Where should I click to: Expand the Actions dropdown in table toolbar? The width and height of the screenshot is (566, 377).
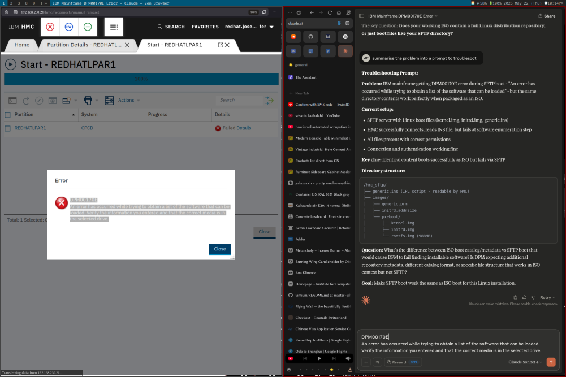click(128, 101)
